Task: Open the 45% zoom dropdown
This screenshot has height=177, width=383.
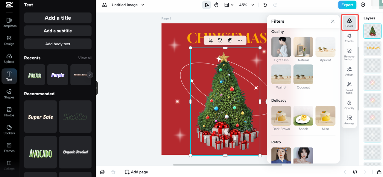Action: pos(247,5)
